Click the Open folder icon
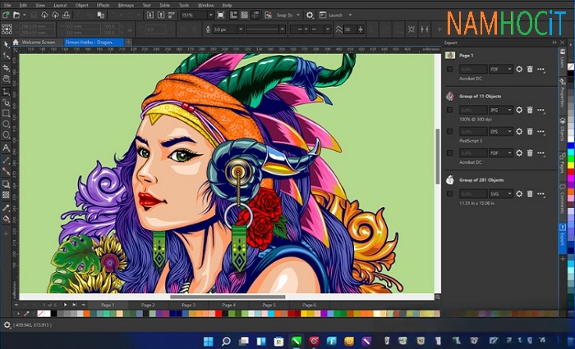 click(x=16, y=15)
